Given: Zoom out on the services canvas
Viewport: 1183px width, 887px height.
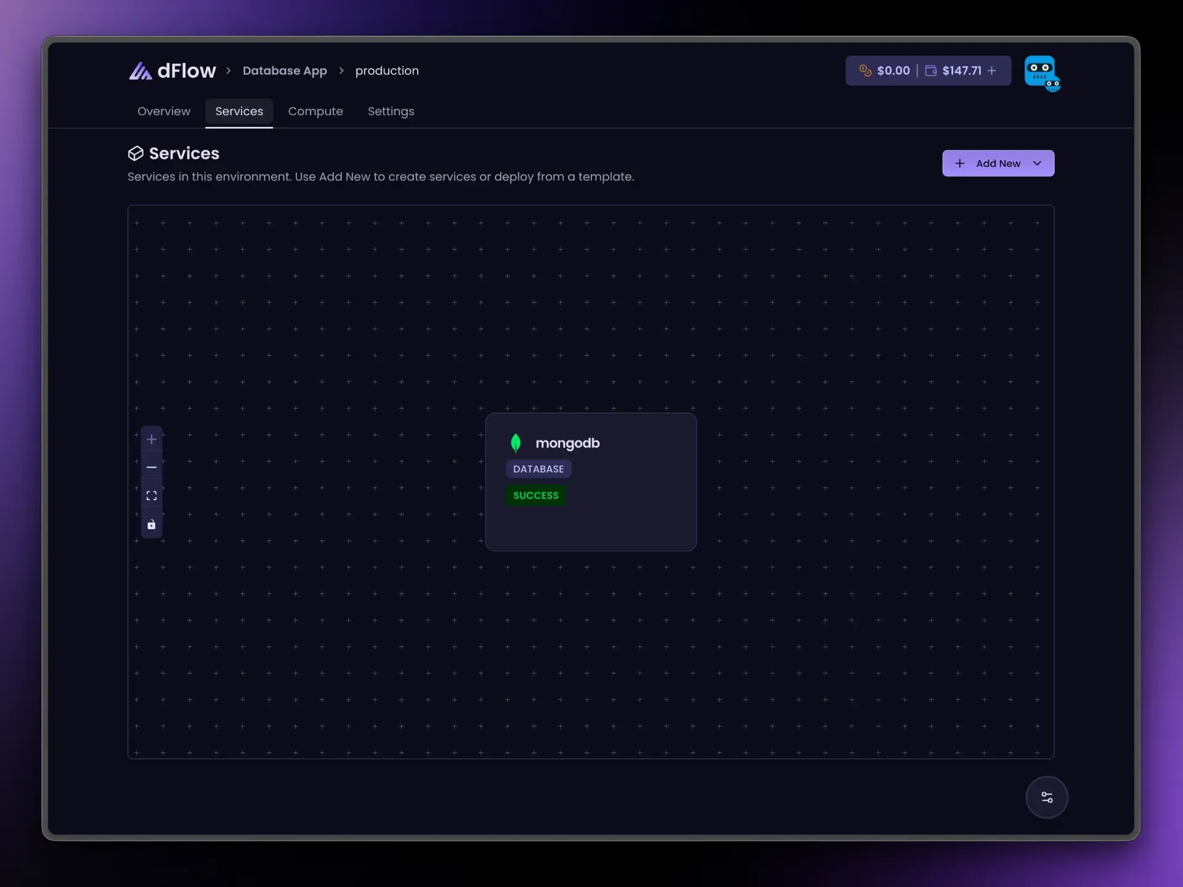Looking at the screenshot, I should click(x=152, y=468).
